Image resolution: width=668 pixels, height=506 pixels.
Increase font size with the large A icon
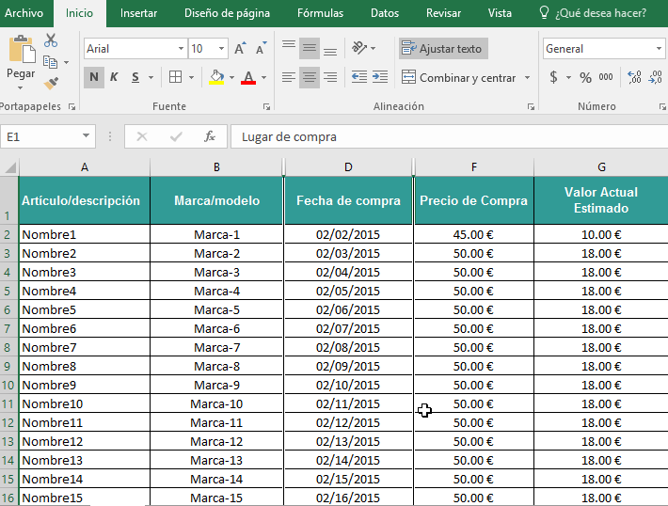pos(240,49)
